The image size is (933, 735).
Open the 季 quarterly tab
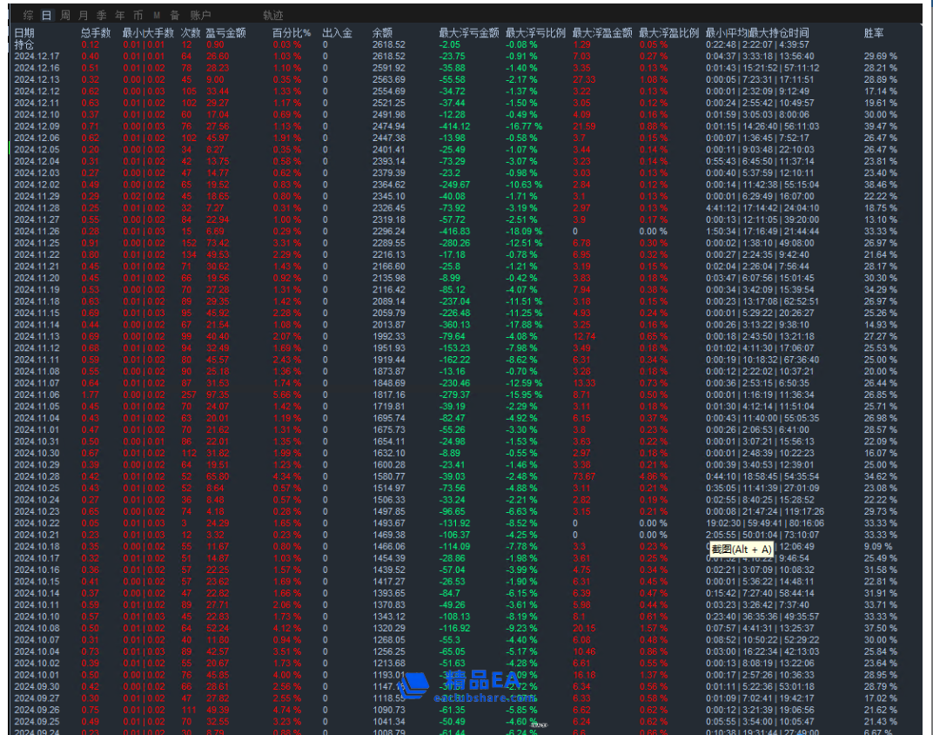[101, 16]
